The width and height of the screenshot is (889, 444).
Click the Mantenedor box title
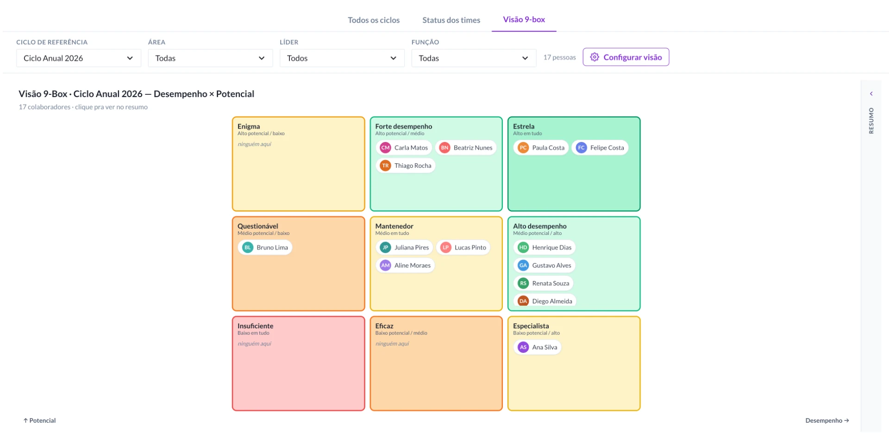pyautogui.click(x=394, y=226)
